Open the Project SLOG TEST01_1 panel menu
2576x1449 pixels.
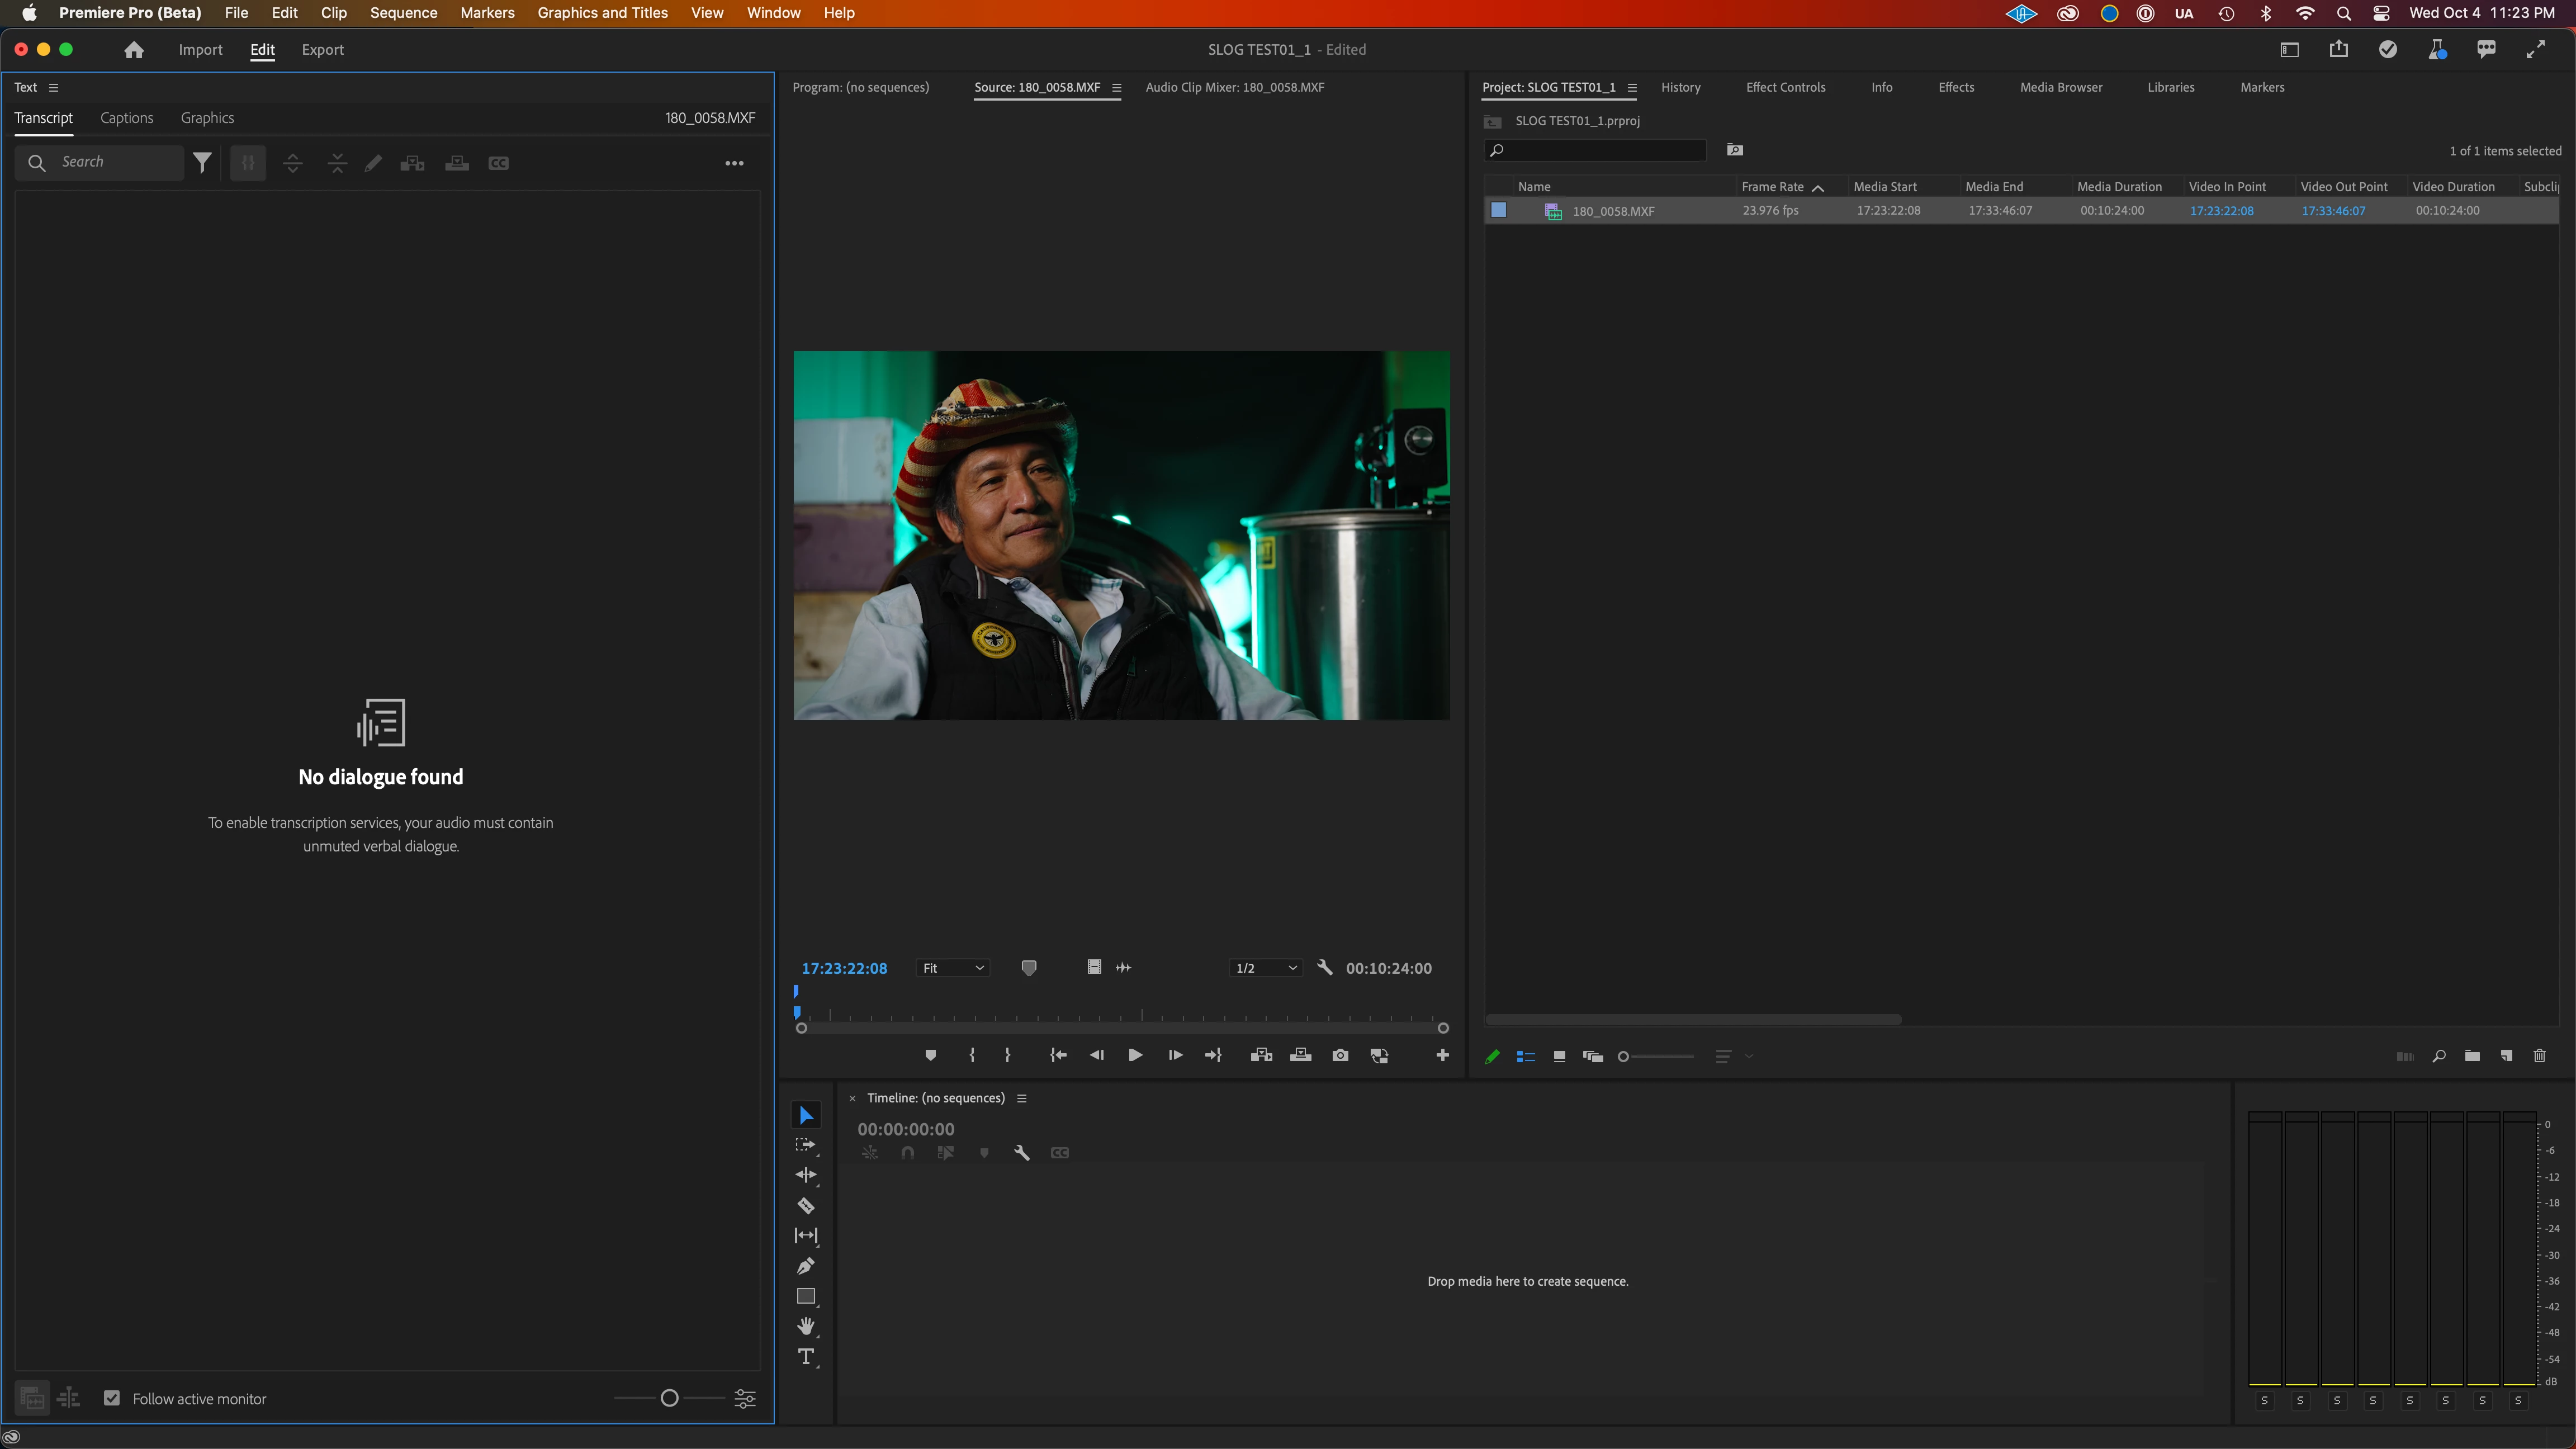(x=1632, y=88)
